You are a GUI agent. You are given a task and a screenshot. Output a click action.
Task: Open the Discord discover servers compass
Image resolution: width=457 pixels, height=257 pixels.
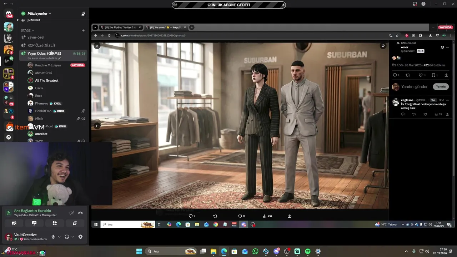(9, 137)
